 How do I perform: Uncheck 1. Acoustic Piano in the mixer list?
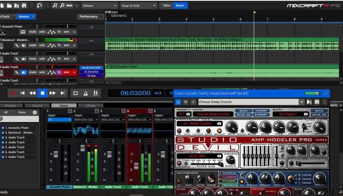pyautogui.click(x=3, y=128)
